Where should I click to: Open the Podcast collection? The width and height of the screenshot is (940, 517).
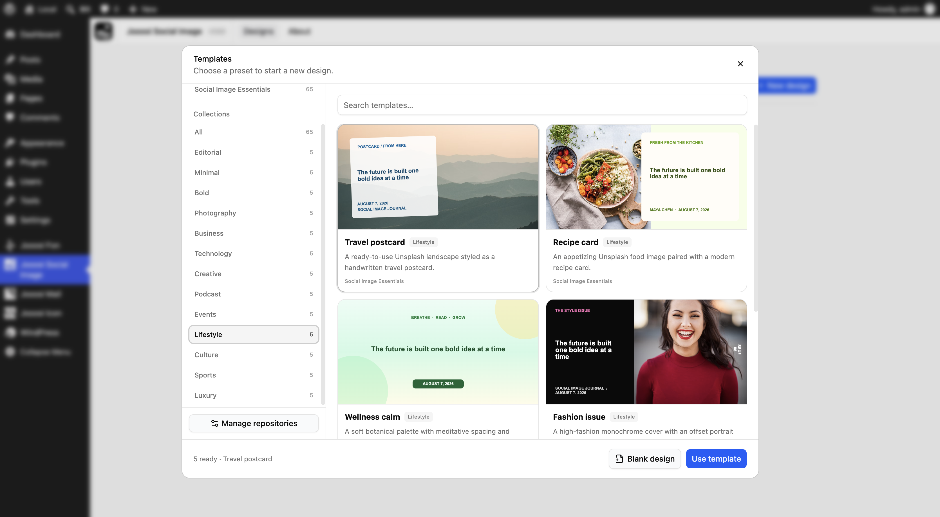tap(254, 294)
